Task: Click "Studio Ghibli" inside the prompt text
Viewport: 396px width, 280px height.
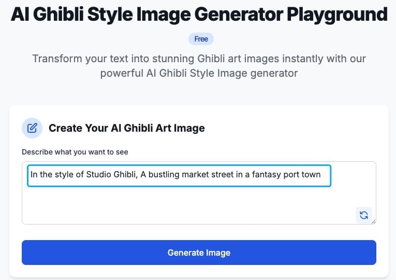Action: pos(112,175)
